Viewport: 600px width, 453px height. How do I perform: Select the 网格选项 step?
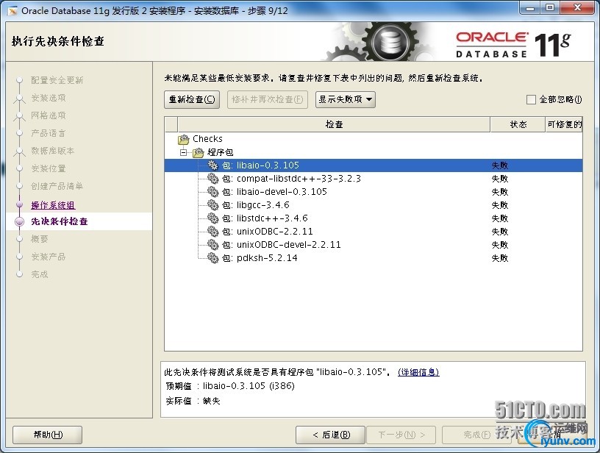coord(49,115)
